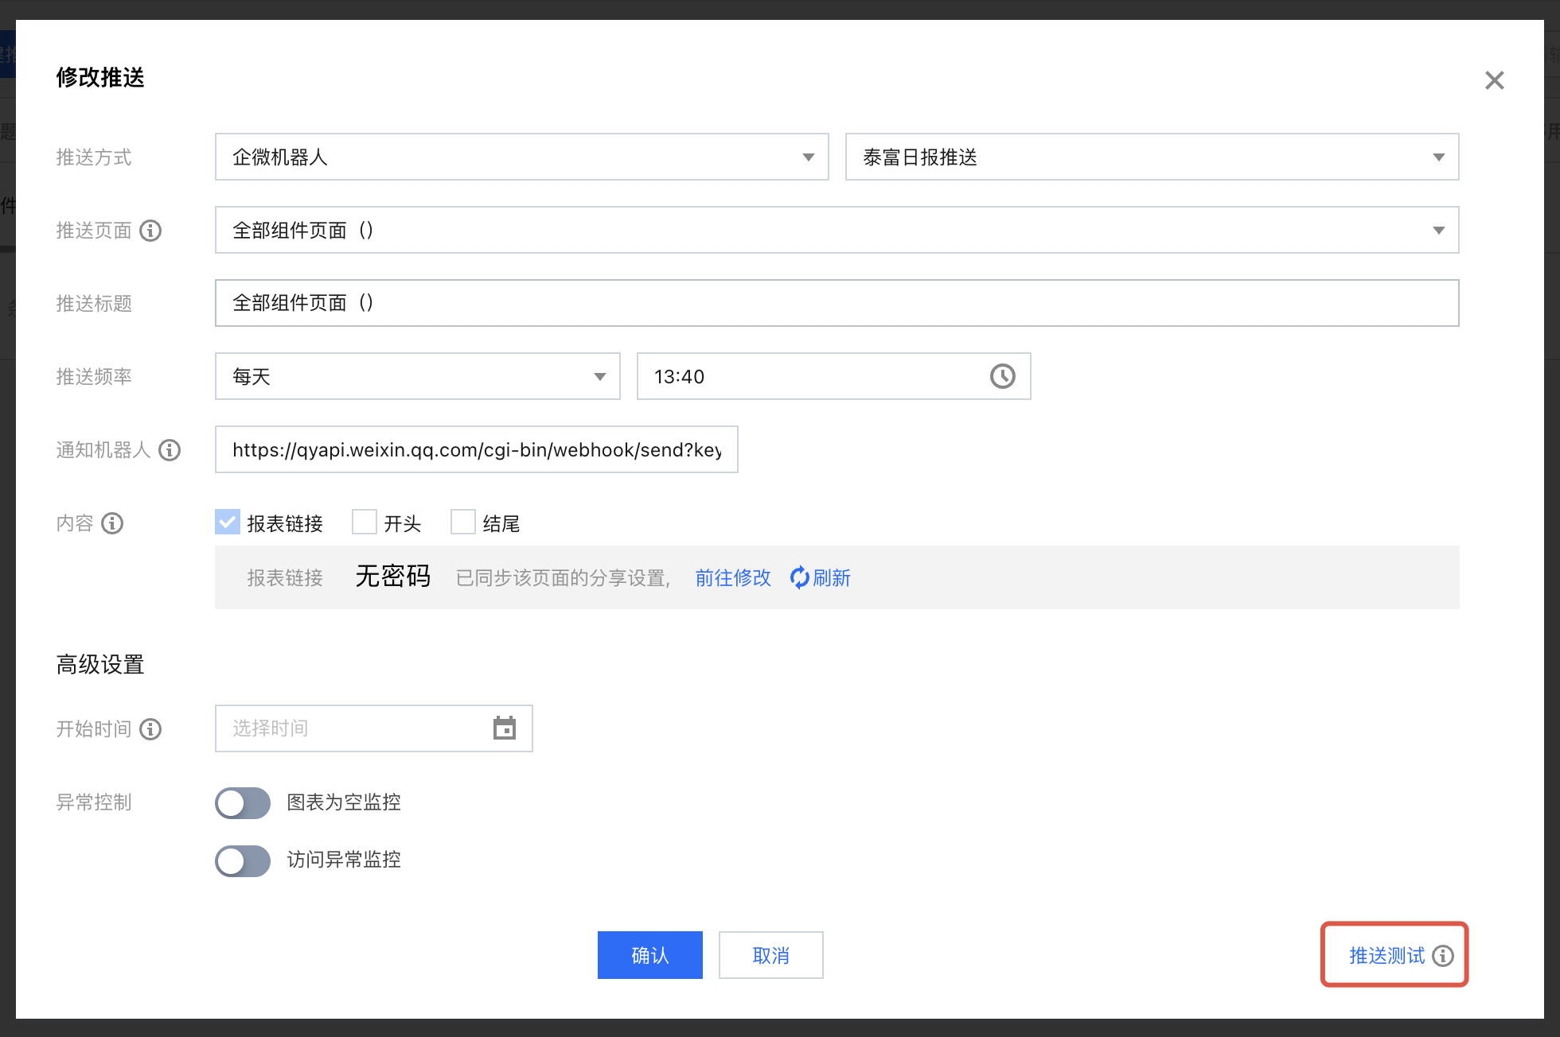Open calendar icon in 选择时间 field
This screenshot has height=1037, width=1560.
(505, 728)
